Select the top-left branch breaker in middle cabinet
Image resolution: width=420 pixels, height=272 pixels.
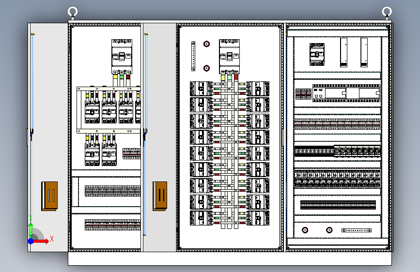pos(201,89)
